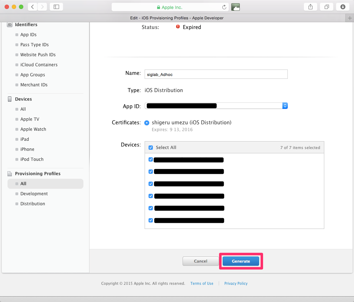Image resolution: width=354 pixels, height=302 pixels.
Task: Click the "Expires: 9 13, 2016" text
Action: (172, 130)
